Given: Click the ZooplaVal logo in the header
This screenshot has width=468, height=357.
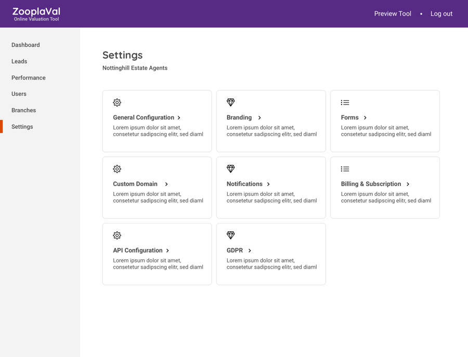Looking at the screenshot, I should (36, 14).
